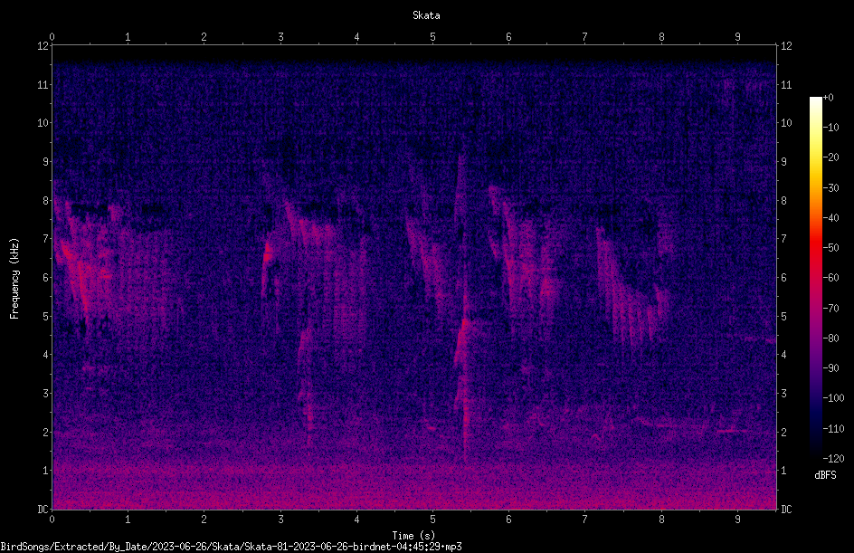Click the "0" second tick on the lower time axis
Screen dimensions: 854x553
pyautogui.click(x=52, y=520)
